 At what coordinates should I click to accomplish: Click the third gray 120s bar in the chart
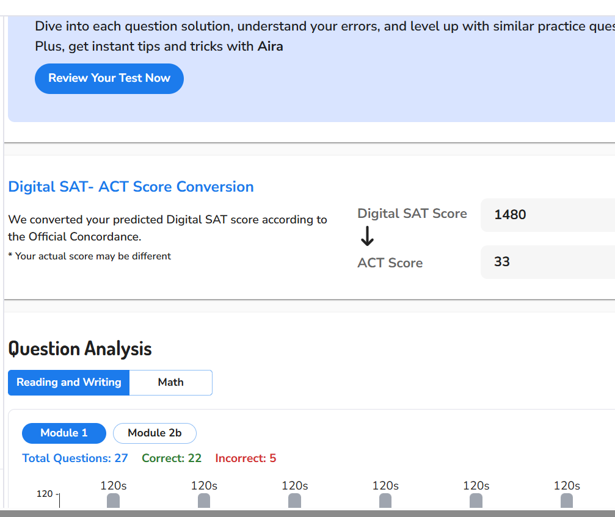(294, 501)
